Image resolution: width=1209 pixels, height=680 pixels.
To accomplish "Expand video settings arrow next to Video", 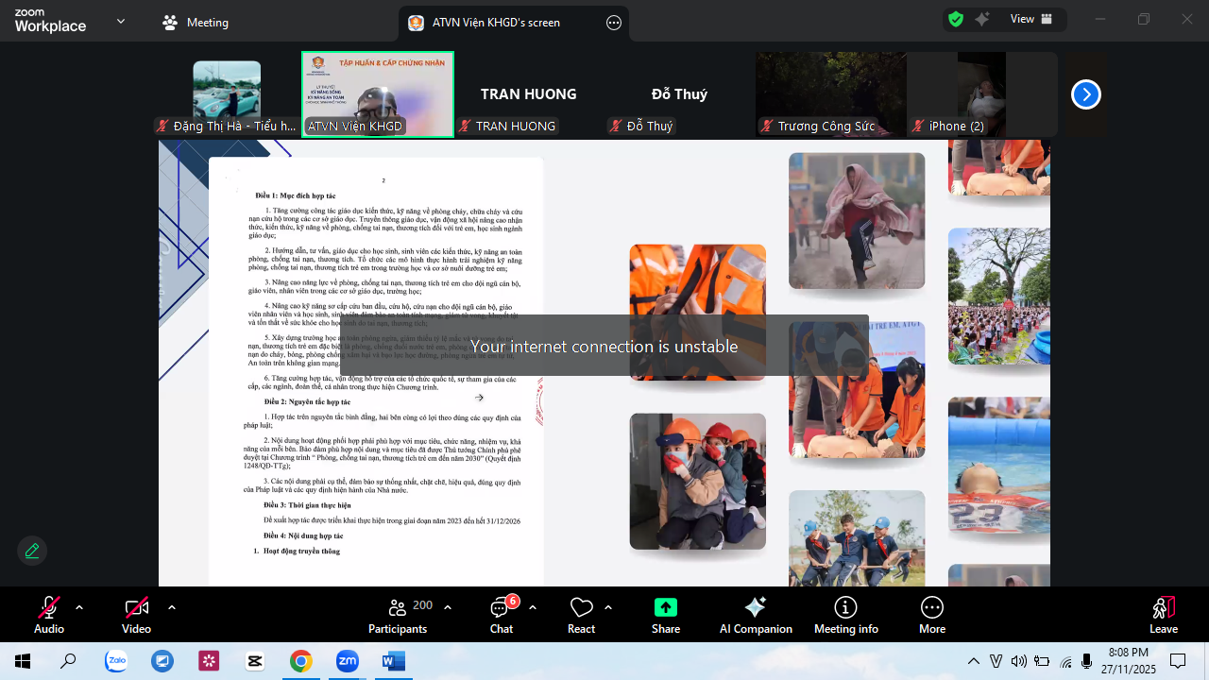I will (x=171, y=607).
